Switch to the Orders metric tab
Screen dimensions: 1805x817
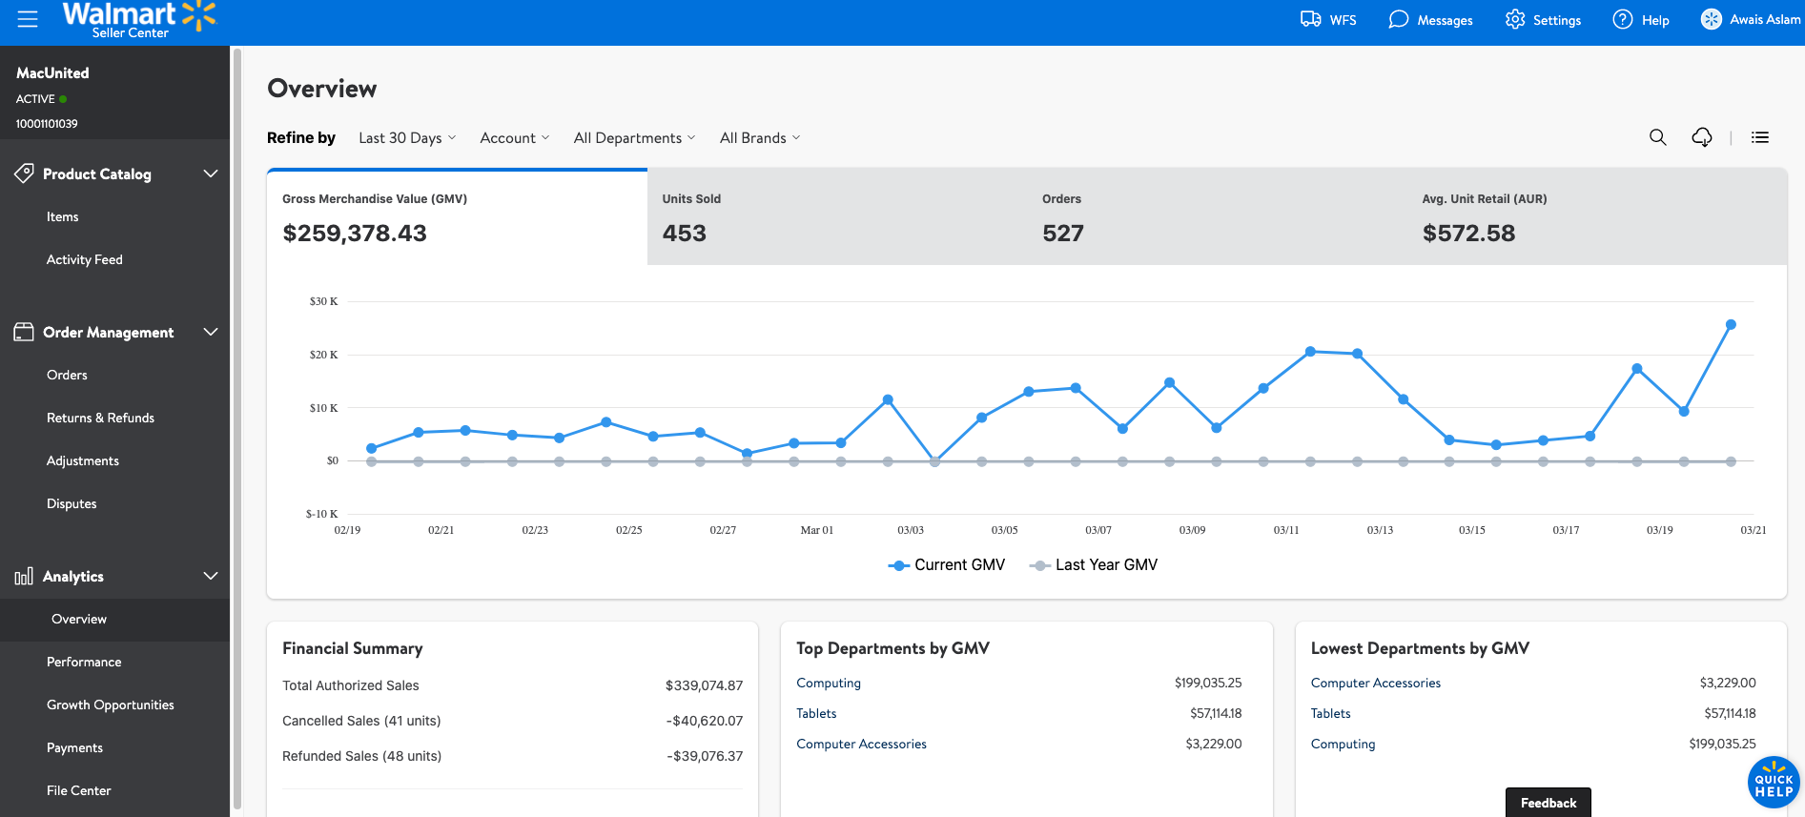(1217, 217)
